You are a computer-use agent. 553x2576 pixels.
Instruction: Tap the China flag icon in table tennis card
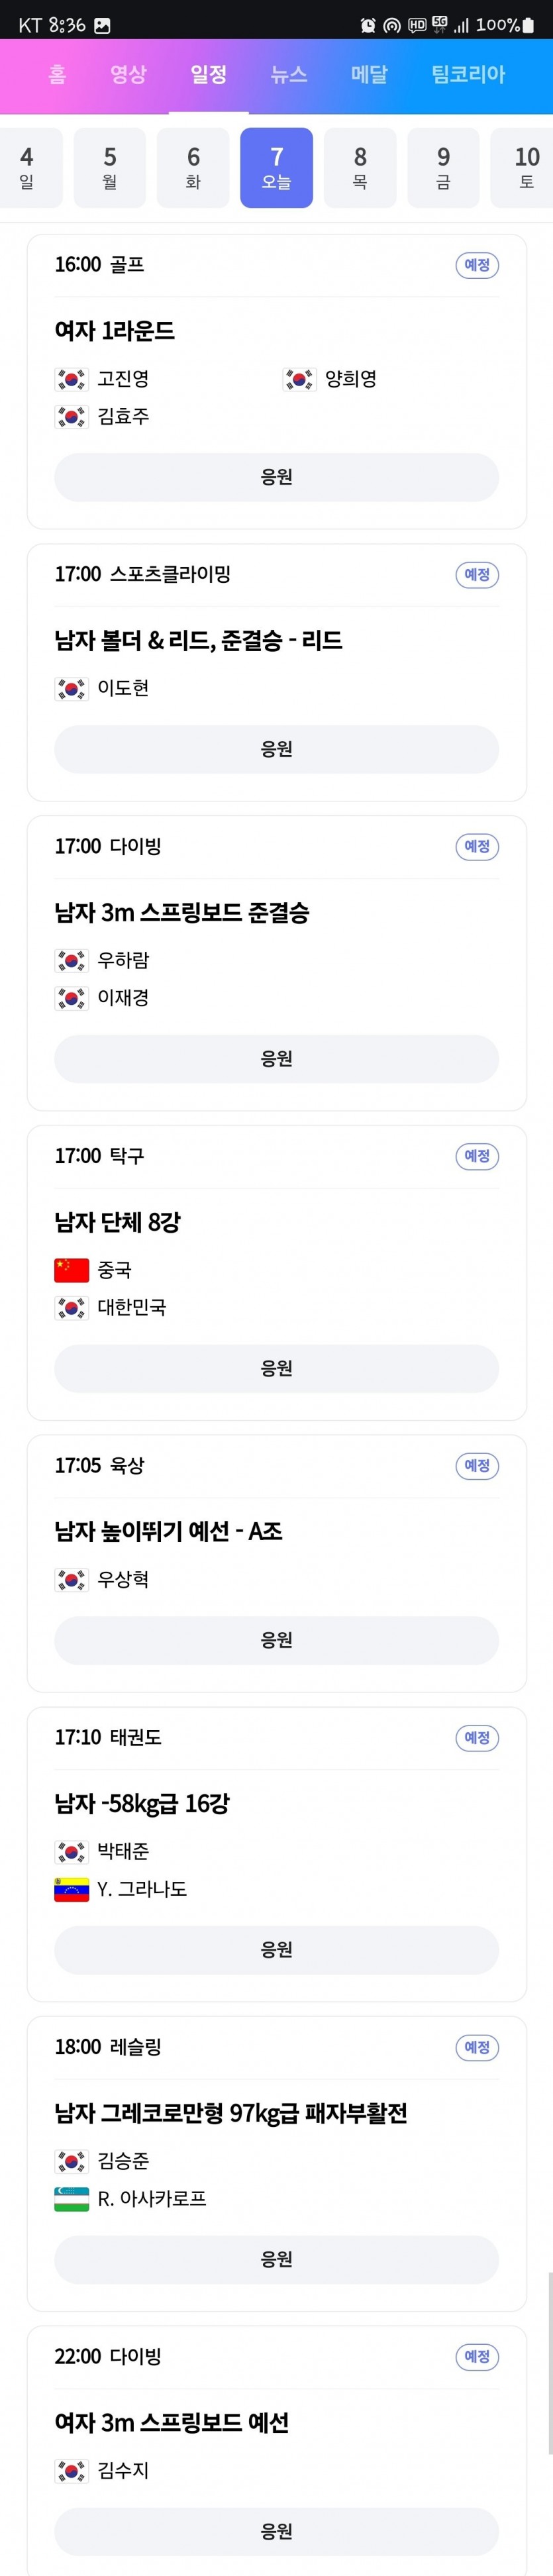(x=72, y=1270)
